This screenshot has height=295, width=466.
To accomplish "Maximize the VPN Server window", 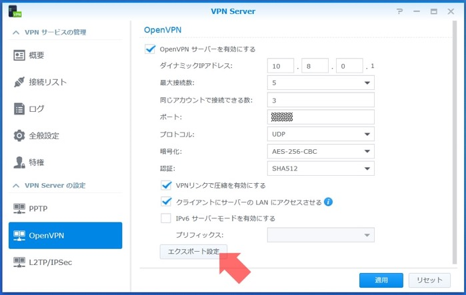I will point(433,11).
